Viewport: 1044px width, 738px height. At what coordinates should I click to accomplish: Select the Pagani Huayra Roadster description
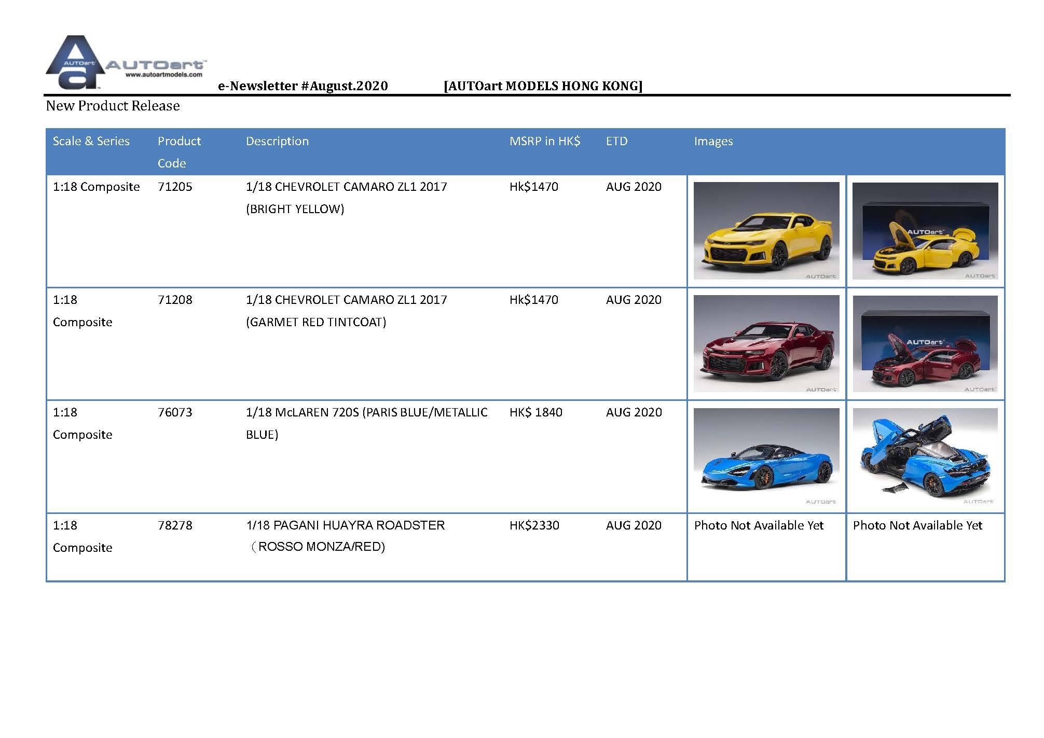click(346, 536)
